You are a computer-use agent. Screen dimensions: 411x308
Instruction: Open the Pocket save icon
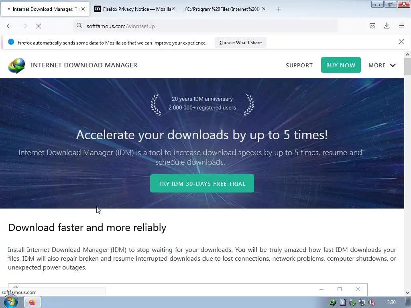pos(372,26)
